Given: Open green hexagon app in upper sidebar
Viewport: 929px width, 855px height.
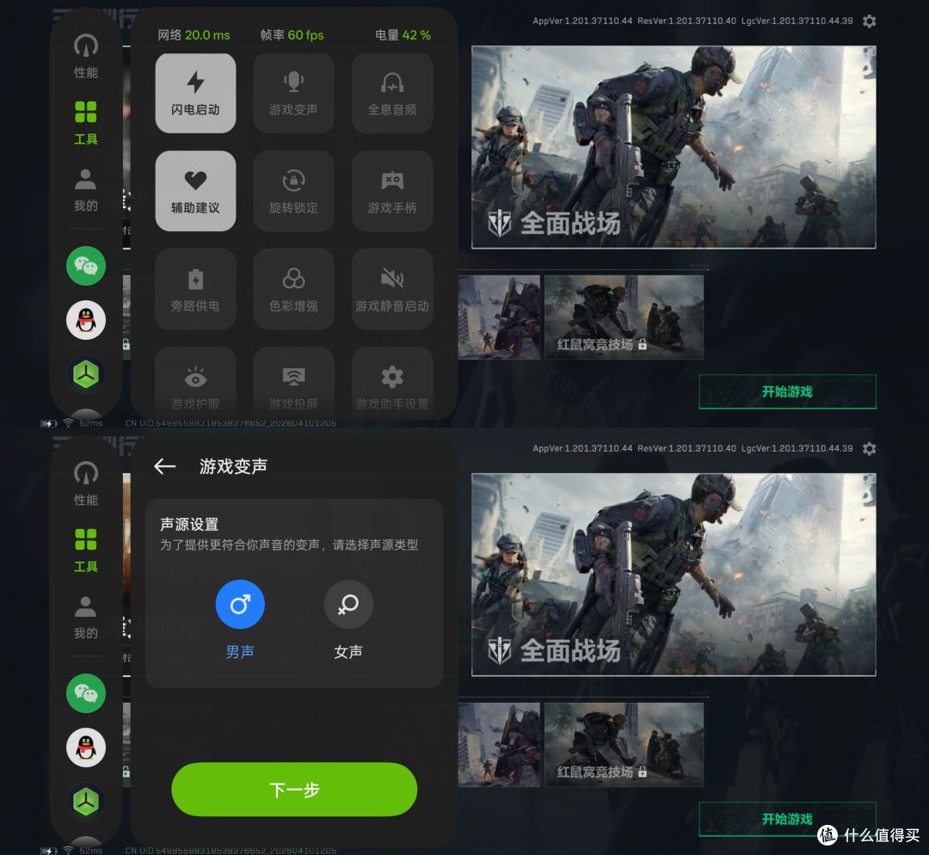Looking at the screenshot, I should [x=86, y=374].
